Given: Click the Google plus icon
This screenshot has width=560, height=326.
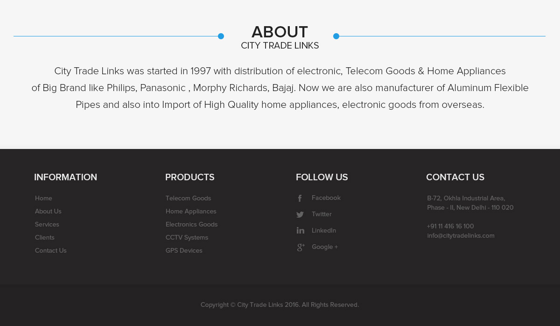Looking at the screenshot, I should click(301, 248).
